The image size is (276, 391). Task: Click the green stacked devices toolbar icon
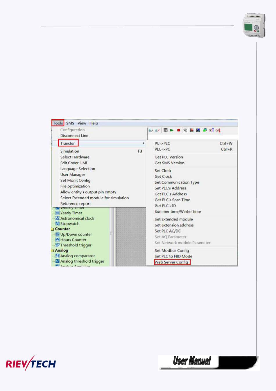[x=205, y=130]
